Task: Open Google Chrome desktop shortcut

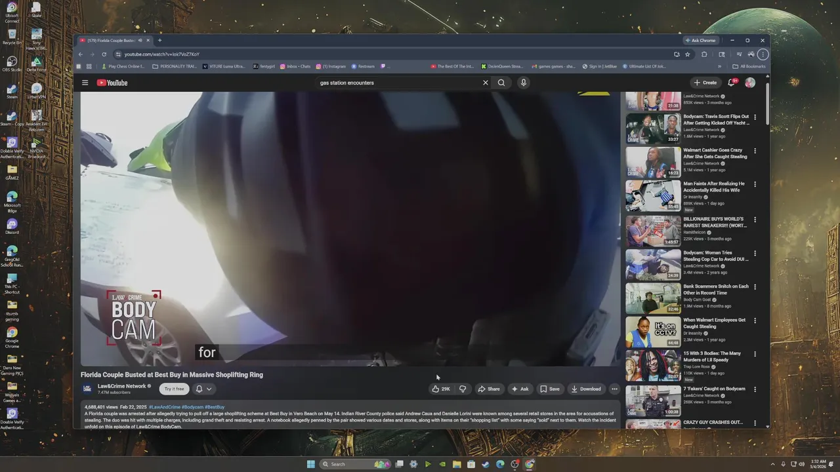Action: [x=12, y=337]
